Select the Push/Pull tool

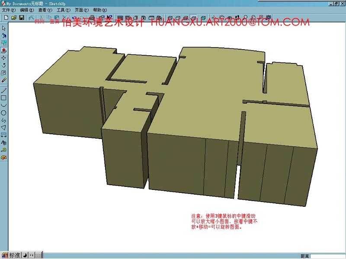pyautogui.click(x=4, y=51)
